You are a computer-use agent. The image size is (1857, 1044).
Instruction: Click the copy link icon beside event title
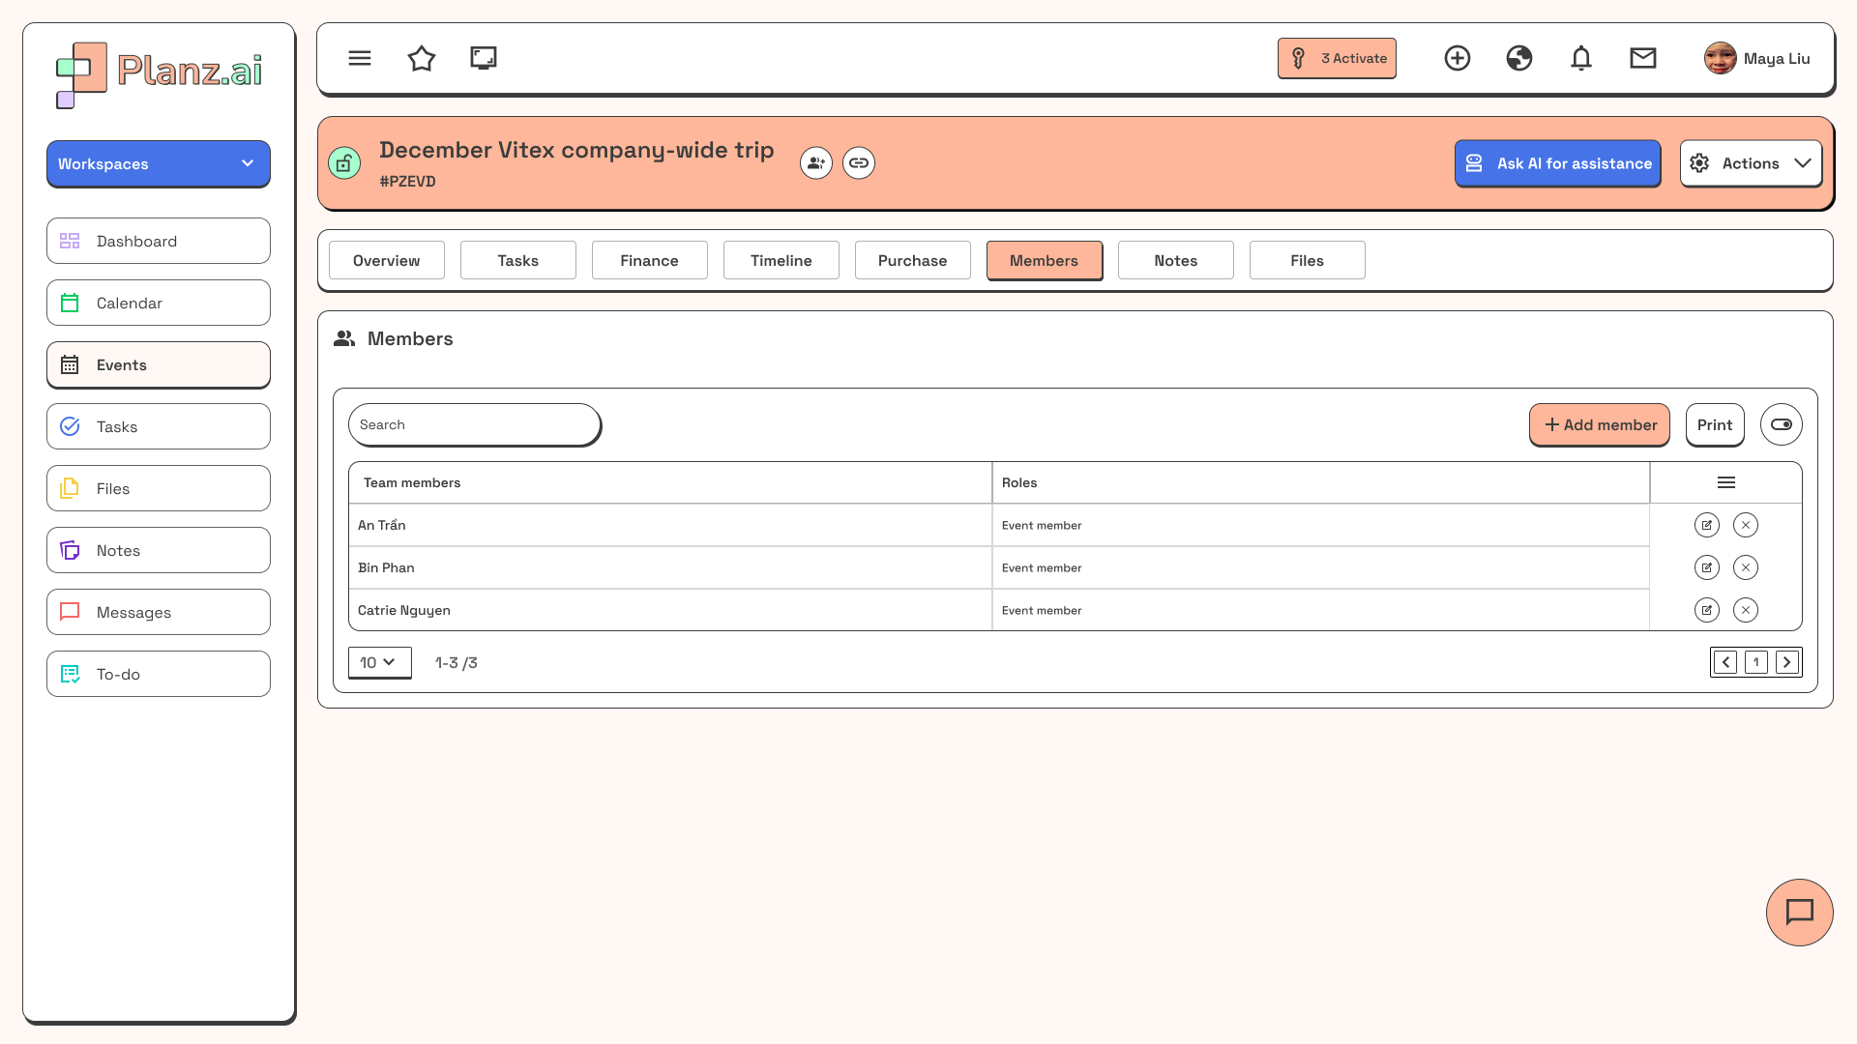point(859,162)
